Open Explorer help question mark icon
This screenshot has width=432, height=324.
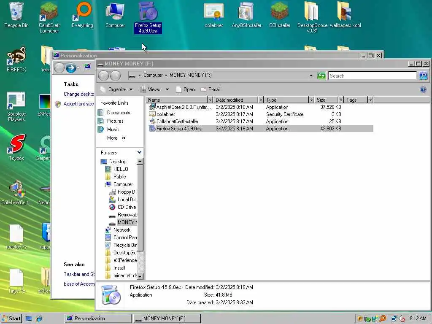click(423, 89)
